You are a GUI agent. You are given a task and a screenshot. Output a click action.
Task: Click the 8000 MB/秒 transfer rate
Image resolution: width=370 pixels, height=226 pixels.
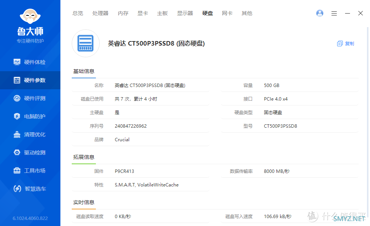(277, 171)
